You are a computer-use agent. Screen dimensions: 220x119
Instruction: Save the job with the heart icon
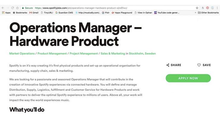pos(199,65)
